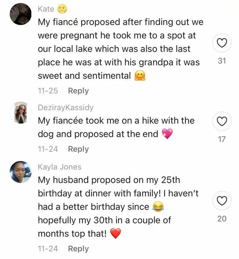Click the red heart emoji after "top that!"
Image resolution: width=239 pixels, height=259 pixels.
tap(116, 234)
